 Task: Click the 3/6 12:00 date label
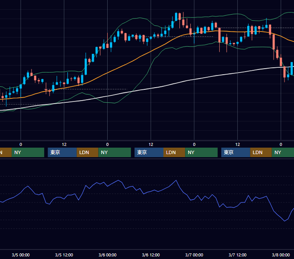(151, 255)
